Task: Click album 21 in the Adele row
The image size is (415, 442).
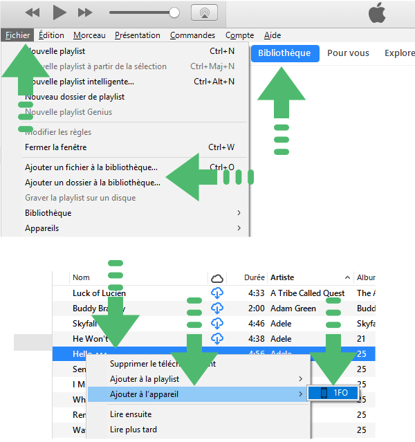Action: click(x=361, y=339)
